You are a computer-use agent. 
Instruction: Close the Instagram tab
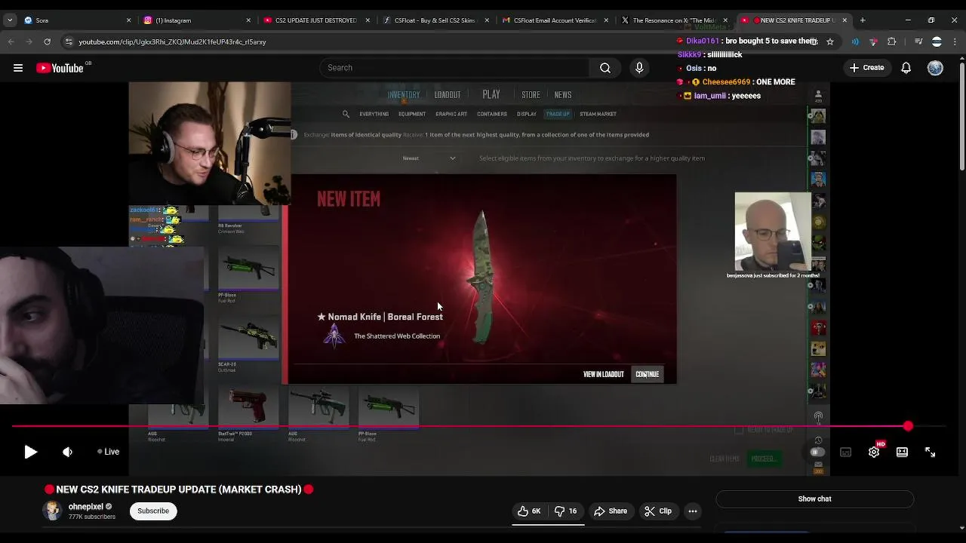(248, 20)
